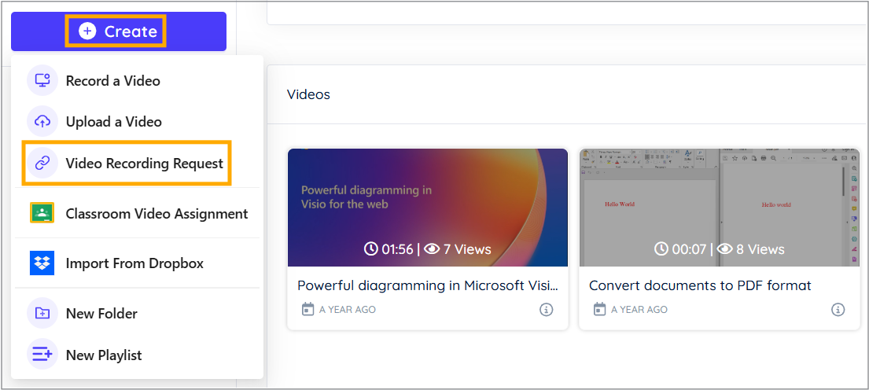Select Record a Video menu entry
The image size is (869, 390).
(137, 81)
